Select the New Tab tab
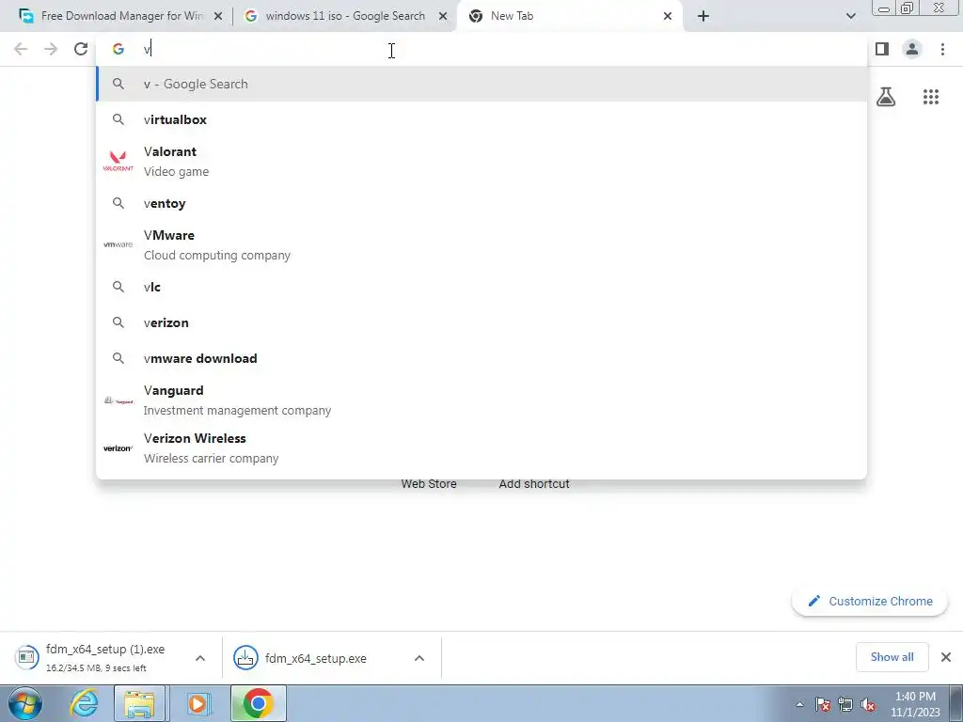 [570, 16]
